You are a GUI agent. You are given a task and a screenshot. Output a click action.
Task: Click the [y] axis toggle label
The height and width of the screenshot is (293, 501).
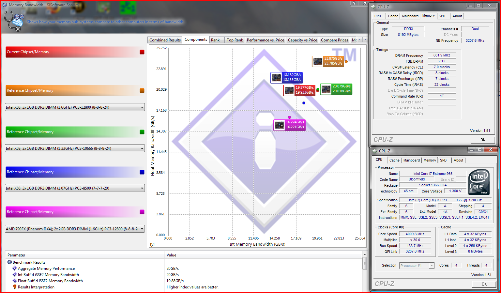click(x=152, y=244)
